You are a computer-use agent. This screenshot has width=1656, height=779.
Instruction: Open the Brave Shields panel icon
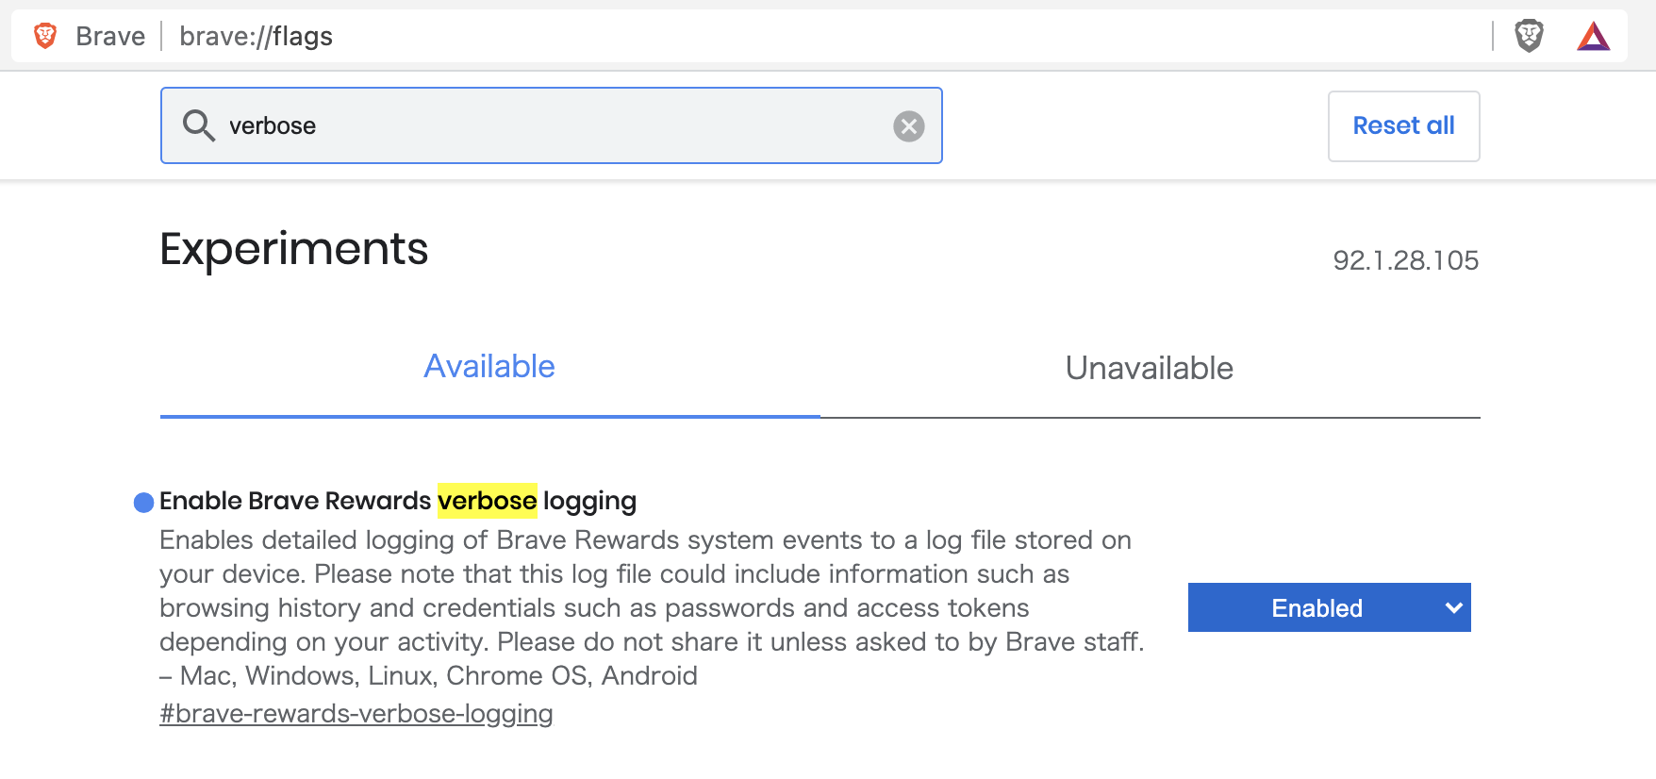[1529, 36]
